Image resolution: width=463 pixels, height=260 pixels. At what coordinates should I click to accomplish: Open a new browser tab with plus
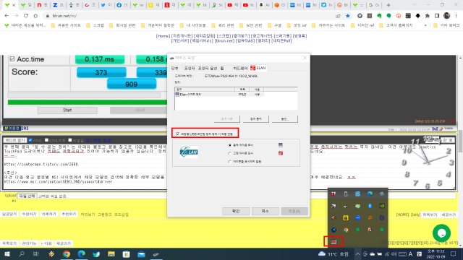[x=388, y=5]
